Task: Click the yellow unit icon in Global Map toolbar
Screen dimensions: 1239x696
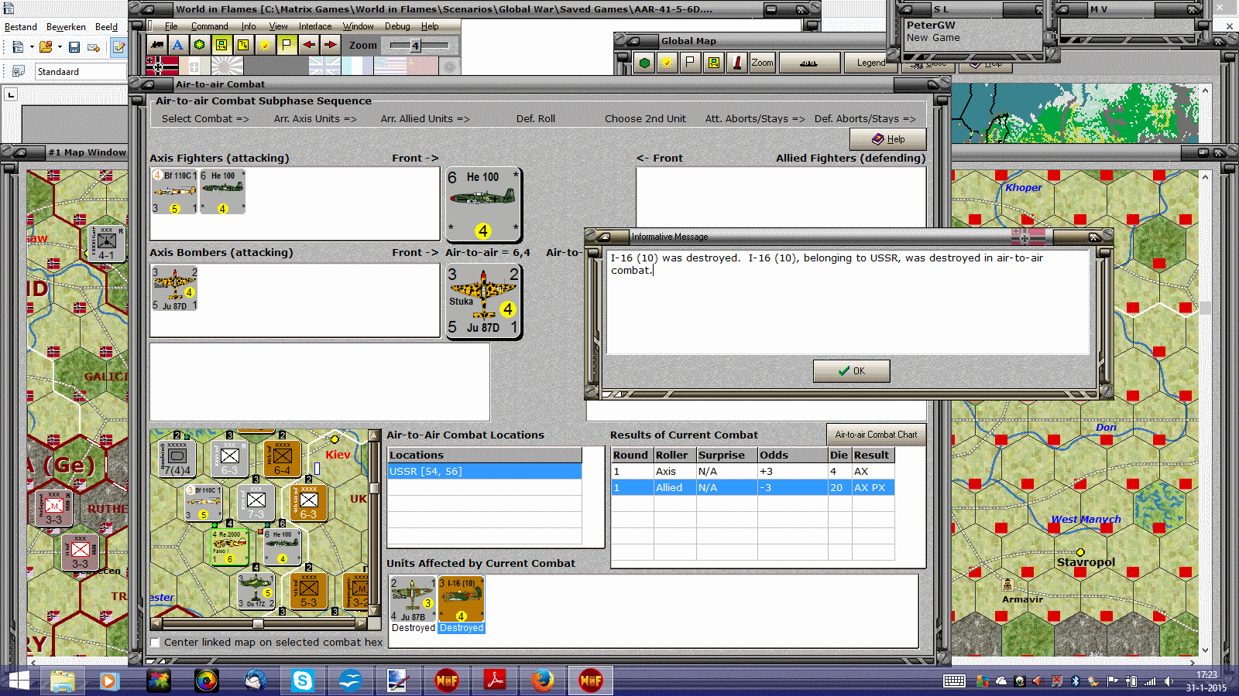Action: [713, 63]
